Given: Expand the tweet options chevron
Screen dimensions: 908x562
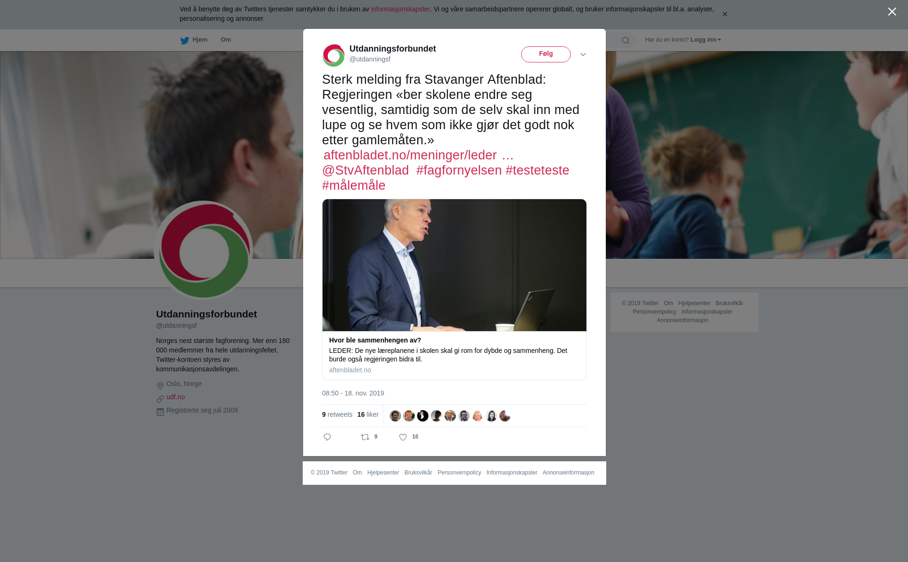Looking at the screenshot, I should [x=583, y=54].
